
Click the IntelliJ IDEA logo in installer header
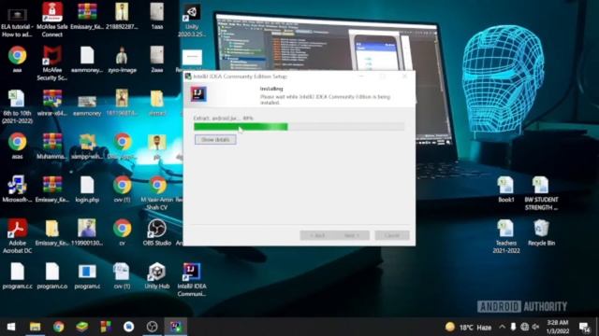tap(198, 93)
